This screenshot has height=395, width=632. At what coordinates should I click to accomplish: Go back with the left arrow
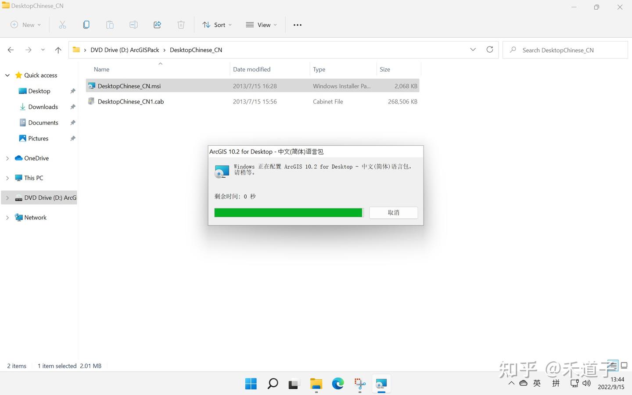[11, 50]
